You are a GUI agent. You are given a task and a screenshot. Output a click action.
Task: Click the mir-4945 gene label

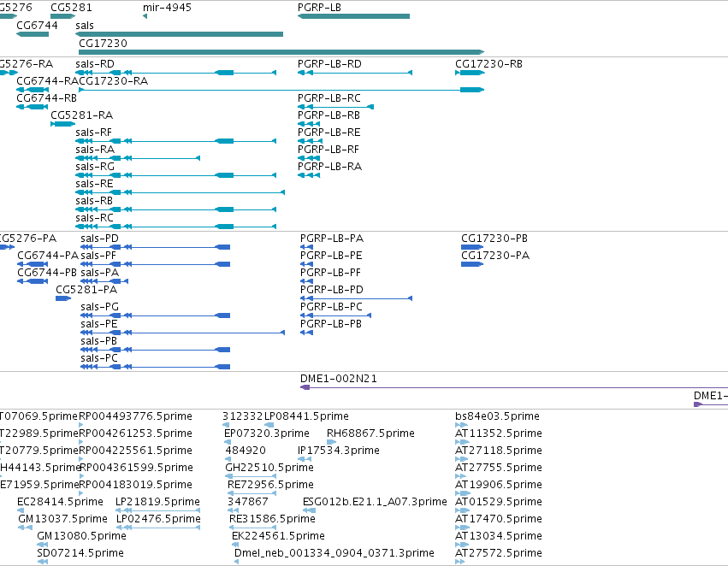click(x=167, y=8)
